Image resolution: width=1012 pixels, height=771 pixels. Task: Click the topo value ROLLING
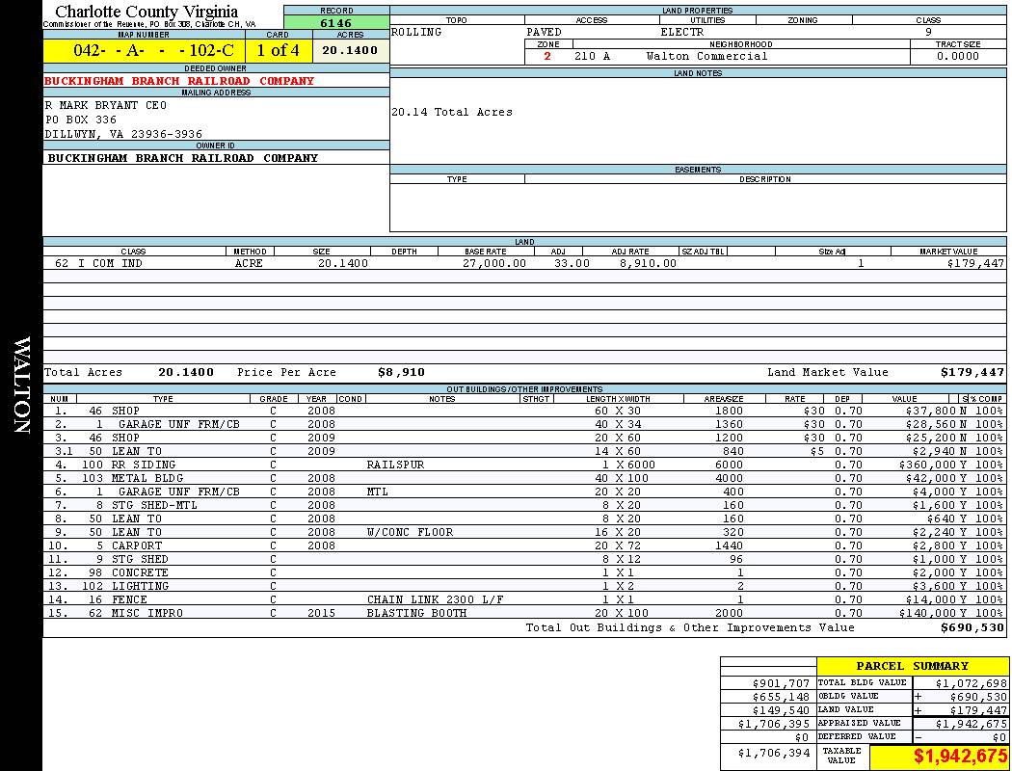(416, 32)
